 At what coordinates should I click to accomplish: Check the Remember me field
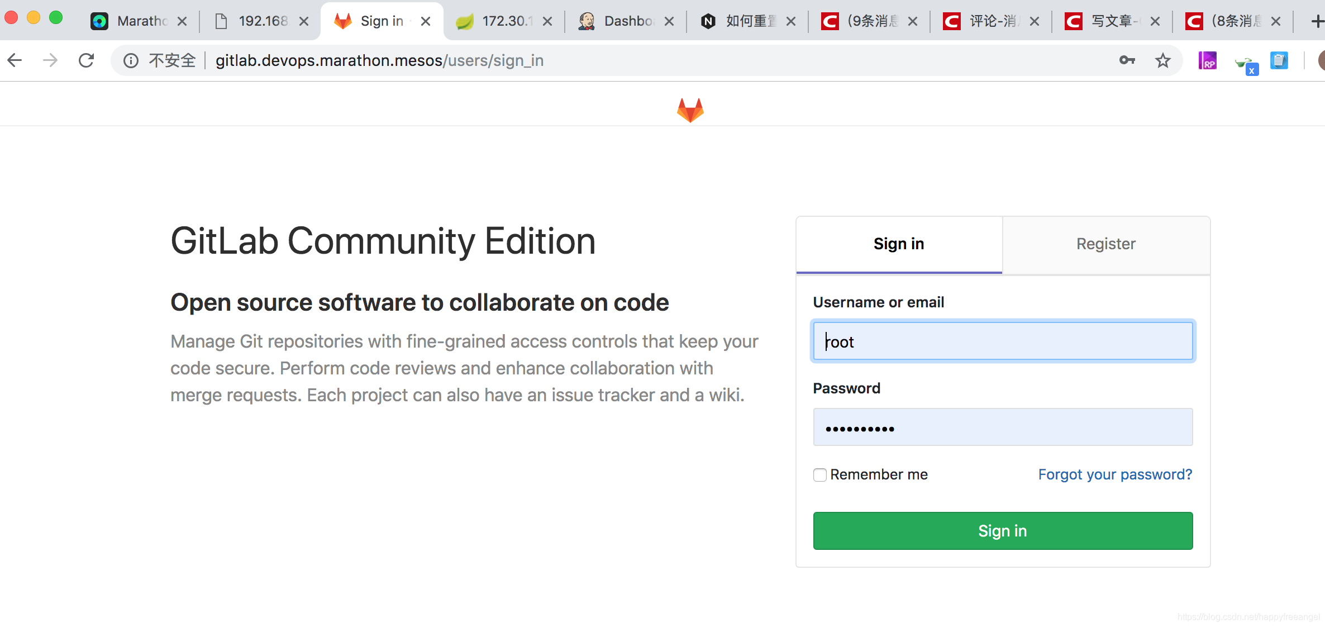[x=819, y=475]
